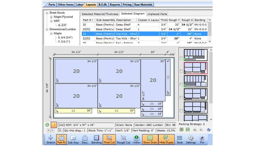Check the box beside layout thumbnail 5

[x=181, y=111]
